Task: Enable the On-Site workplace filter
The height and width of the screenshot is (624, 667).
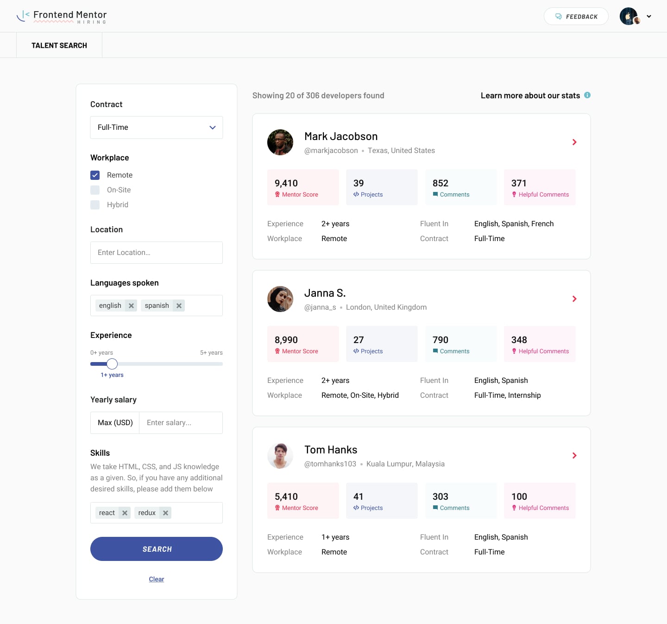Action: (x=94, y=190)
